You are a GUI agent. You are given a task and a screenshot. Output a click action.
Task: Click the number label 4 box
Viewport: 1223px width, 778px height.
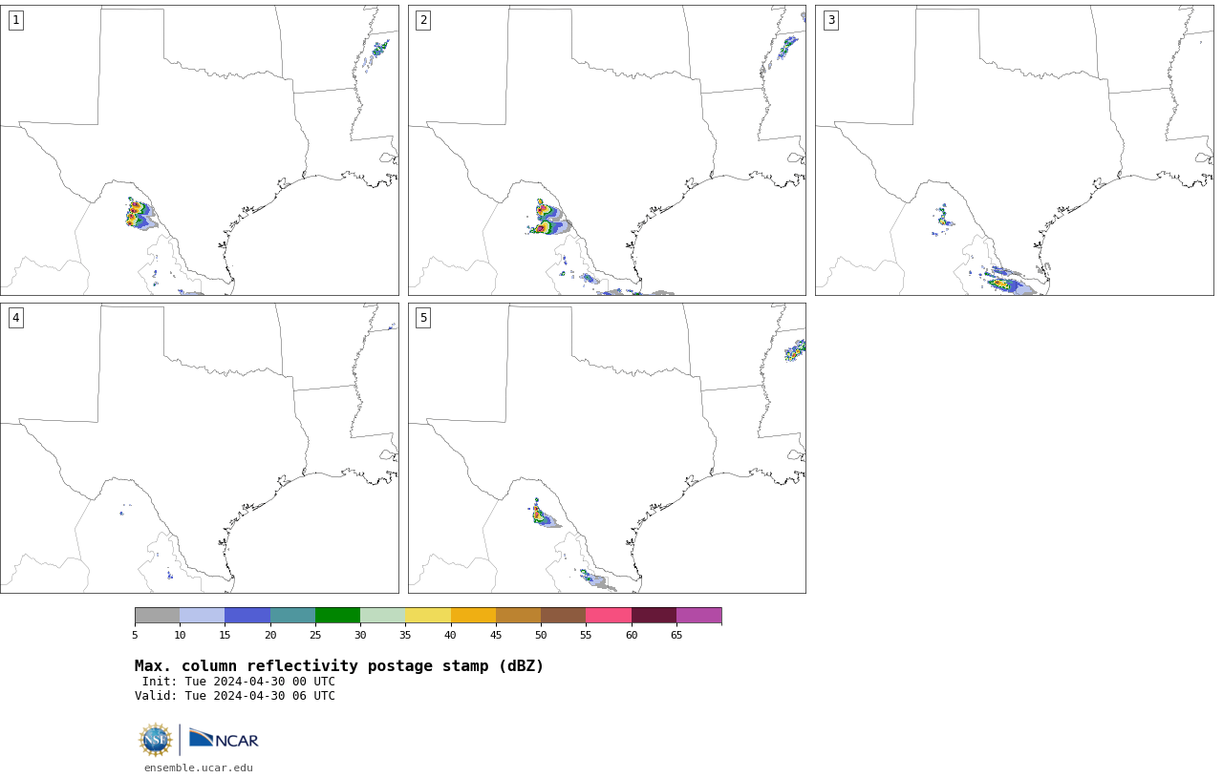[15, 318]
